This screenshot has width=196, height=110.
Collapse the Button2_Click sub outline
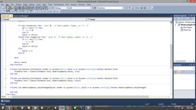(6, 78)
